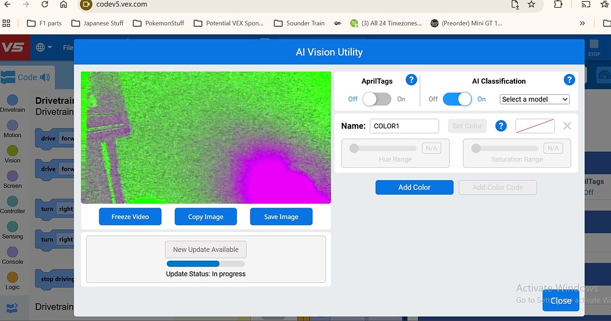Viewport: 611px width, 321px height.
Task: Click the gauge icon in VEXcode toolbar
Action: [604, 75]
